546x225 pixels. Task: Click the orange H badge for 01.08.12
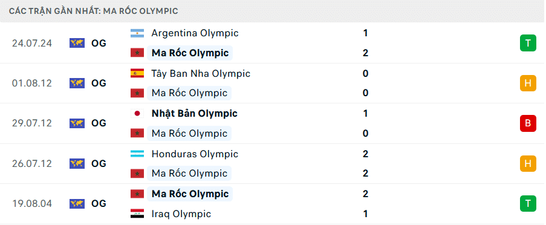(528, 83)
